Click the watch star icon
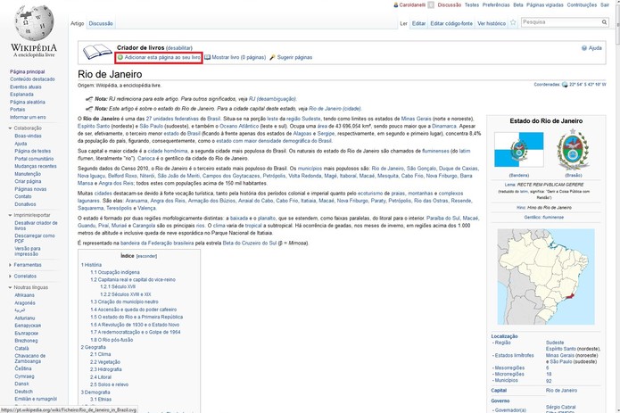620x413 pixels. coord(513,22)
